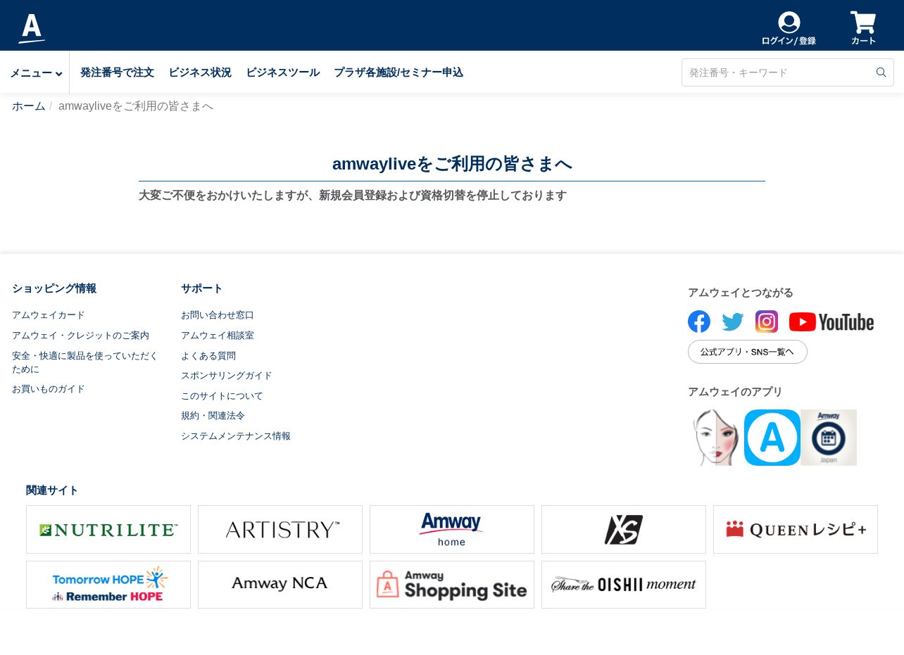Viewport: 904px width, 655px height.
Task: Click the amwayliveをご利用の皆さまへ page heading
Action: tap(452, 164)
